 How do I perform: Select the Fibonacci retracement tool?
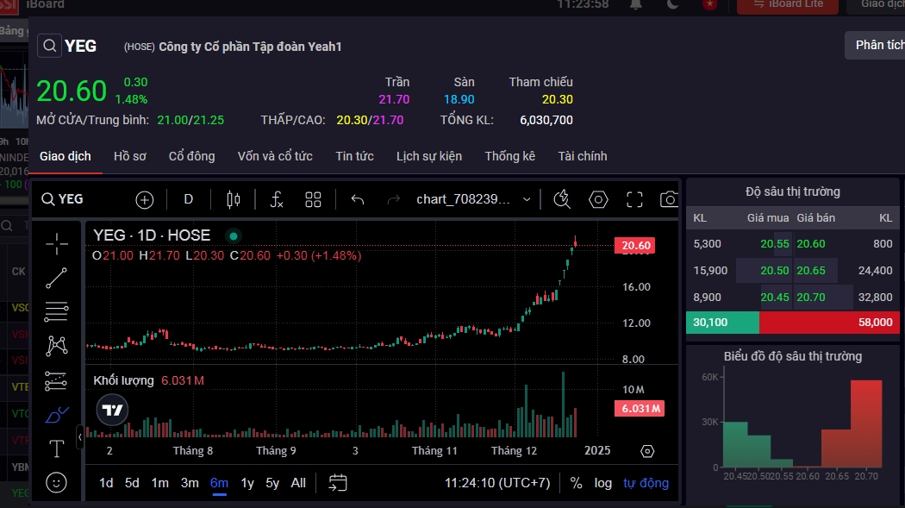pyautogui.click(x=57, y=311)
